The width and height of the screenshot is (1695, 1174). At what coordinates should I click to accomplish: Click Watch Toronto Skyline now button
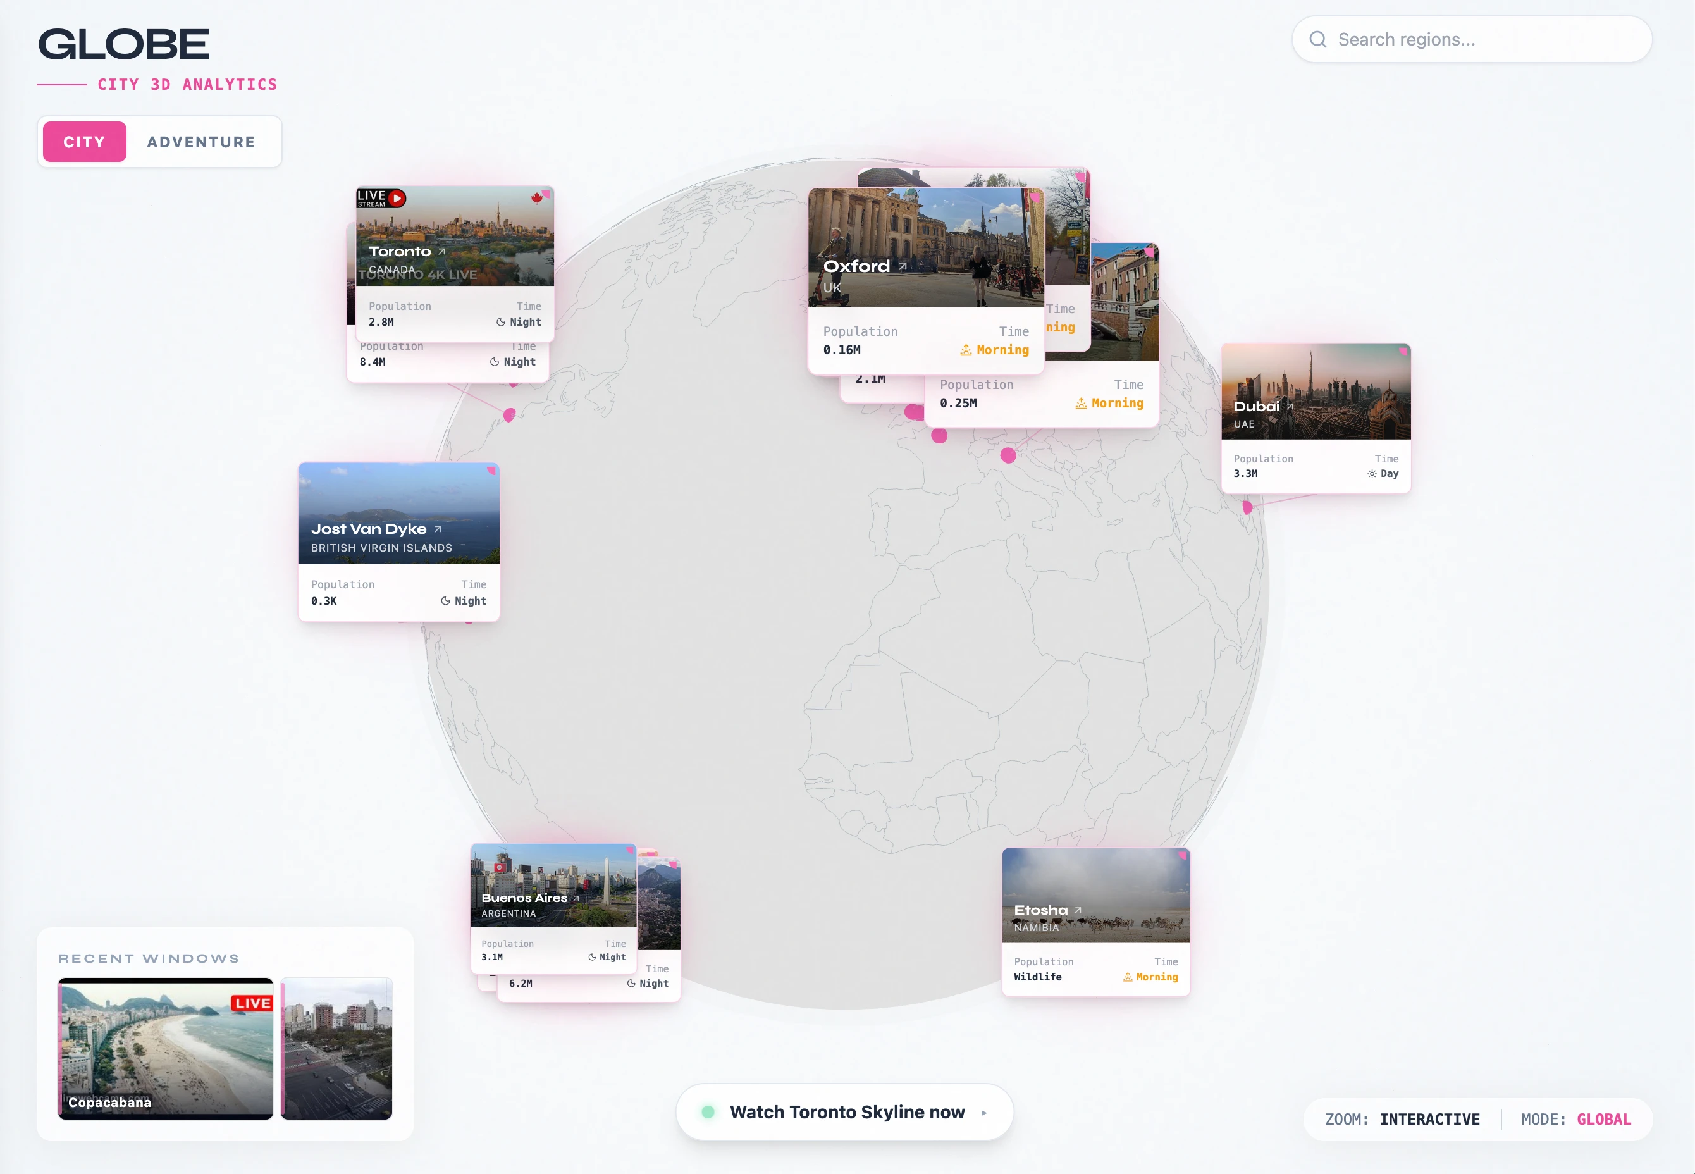click(844, 1112)
